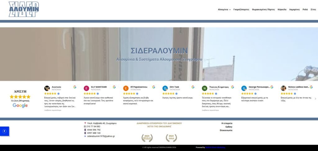Go to the Λαμαρίνες page
This screenshot has height=151, width=318.
(x=294, y=10)
